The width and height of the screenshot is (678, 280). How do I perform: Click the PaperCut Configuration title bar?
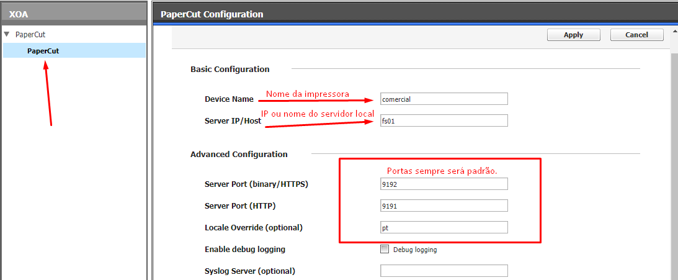[x=415, y=14]
